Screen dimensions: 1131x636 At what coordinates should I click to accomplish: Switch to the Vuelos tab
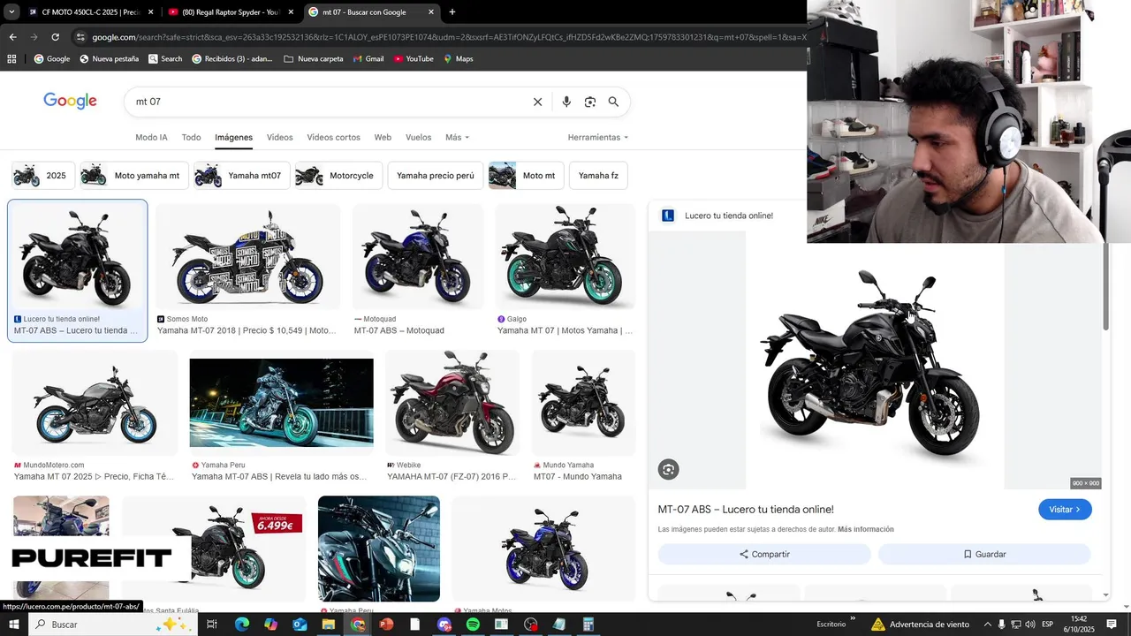(x=418, y=138)
